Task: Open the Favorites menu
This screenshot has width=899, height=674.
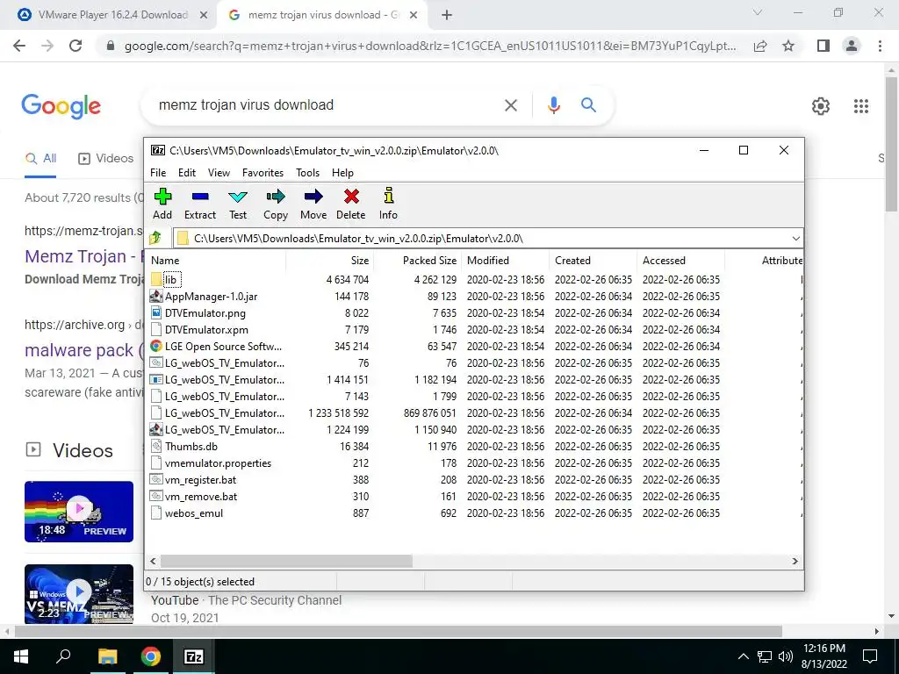Action: (263, 173)
